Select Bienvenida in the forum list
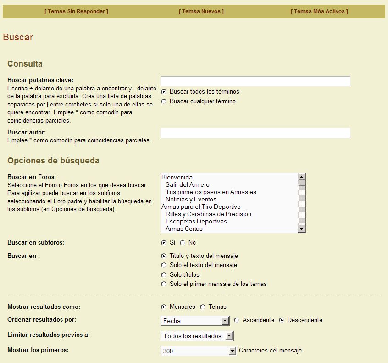This screenshot has height=363, width=388. pyautogui.click(x=177, y=178)
